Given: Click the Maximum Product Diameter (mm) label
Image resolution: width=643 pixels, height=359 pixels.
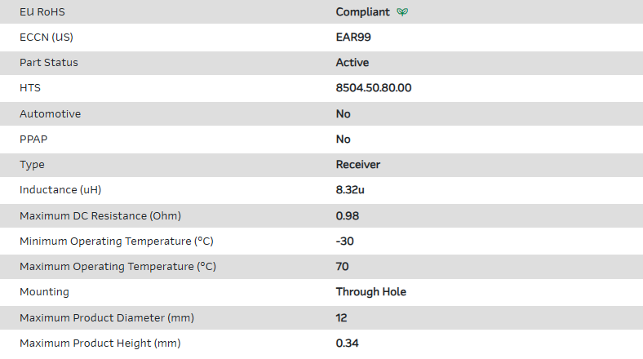Looking at the screenshot, I should [x=107, y=317].
